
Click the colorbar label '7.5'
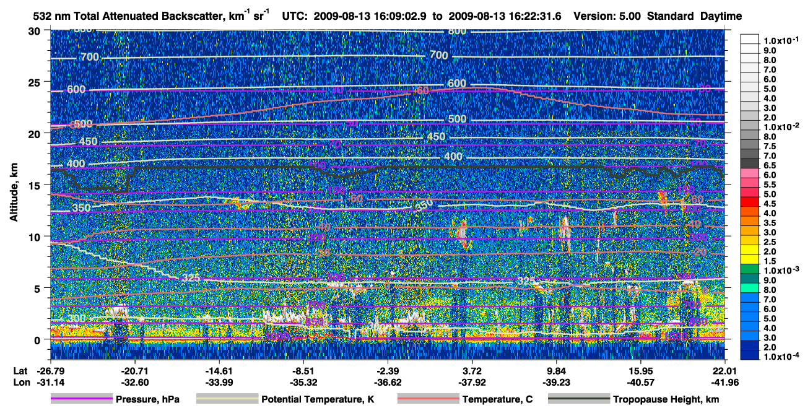pos(770,147)
